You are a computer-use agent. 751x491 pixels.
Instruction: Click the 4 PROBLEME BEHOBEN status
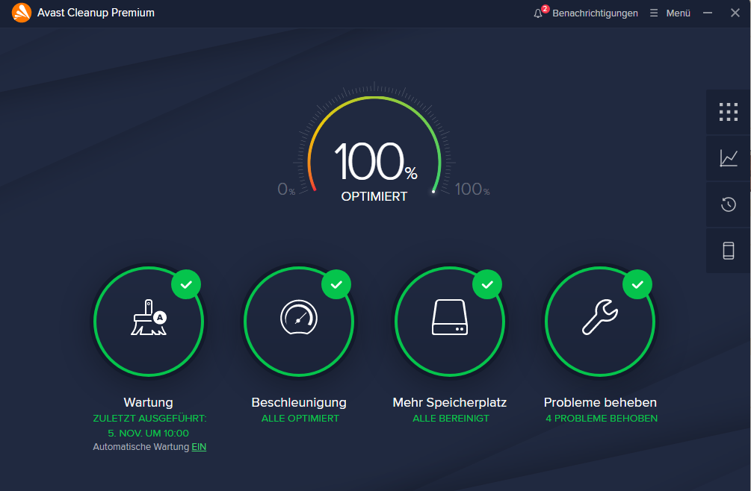point(601,419)
